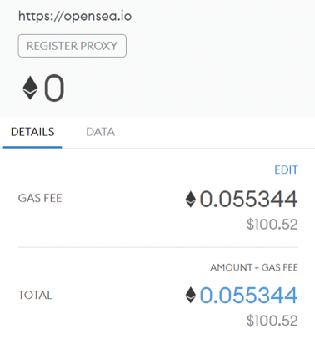Select the DETAILS tab

32,132
